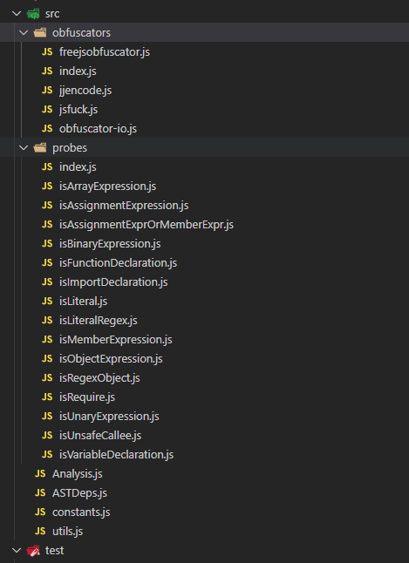Click JS icon beside isRequire.js

point(47,397)
